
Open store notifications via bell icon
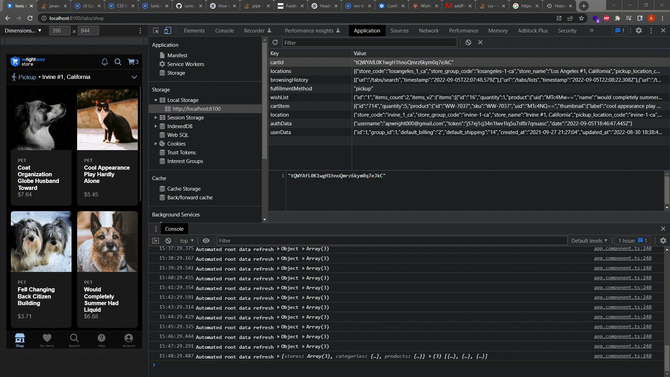104,62
